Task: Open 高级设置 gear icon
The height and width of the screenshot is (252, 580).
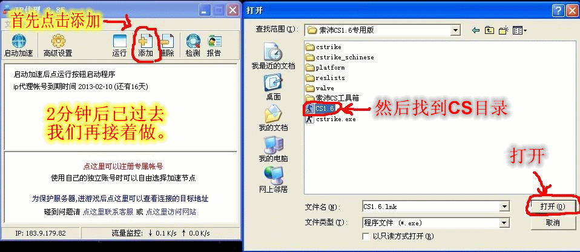Action: click(58, 41)
